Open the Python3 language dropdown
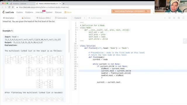Screen dimensions: 187x105 (79, 18)
